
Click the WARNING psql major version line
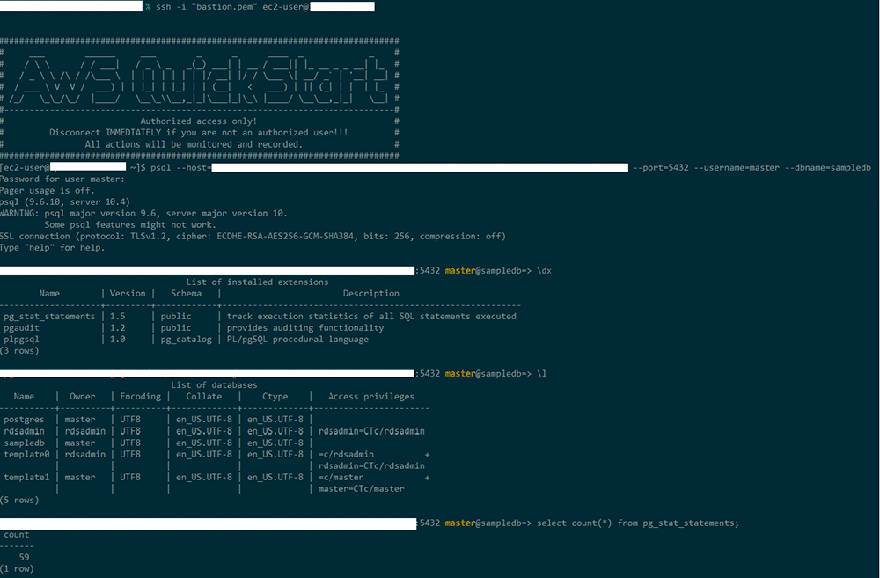click(x=143, y=213)
